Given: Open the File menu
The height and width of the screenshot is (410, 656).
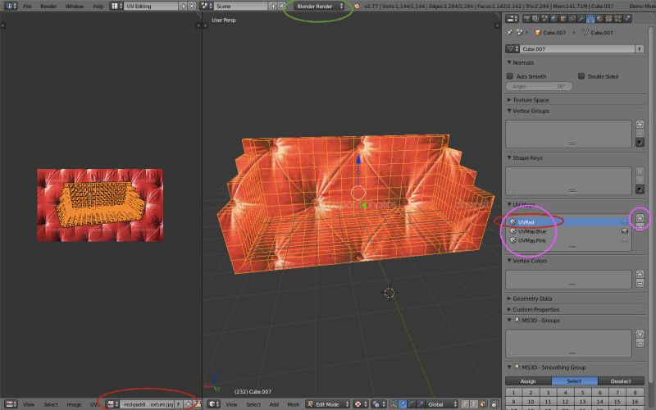Looking at the screenshot, I should coord(27,6).
